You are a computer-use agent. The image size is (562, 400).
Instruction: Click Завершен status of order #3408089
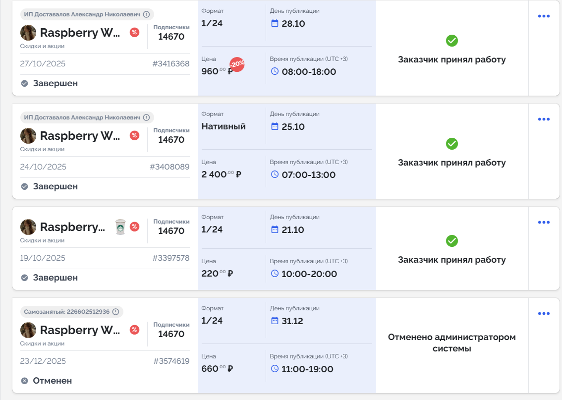[x=55, y=186]
